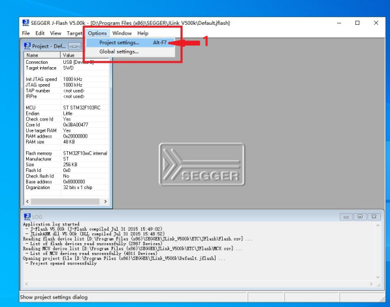Click the 0x8000000 base address value
Screen dimensions: 390x307
(x=74, y=182)
